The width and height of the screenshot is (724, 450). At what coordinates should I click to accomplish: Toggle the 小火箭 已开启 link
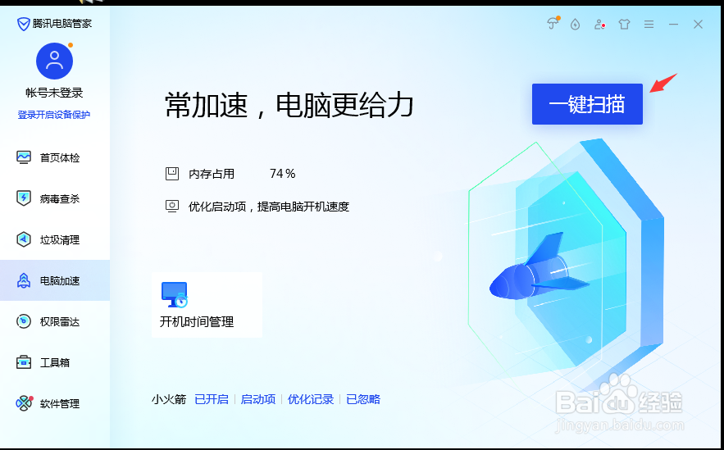click(x=212, y=399)
